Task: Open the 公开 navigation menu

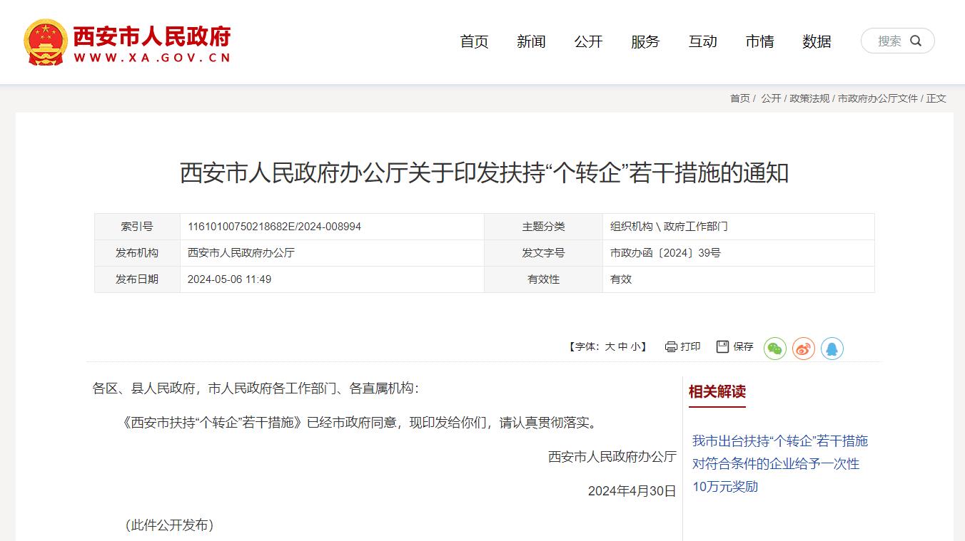Action: pos(588,41)
